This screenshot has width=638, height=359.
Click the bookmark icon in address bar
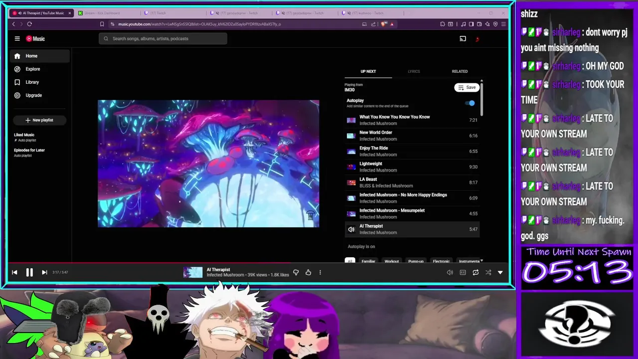(x=102, y=24)
